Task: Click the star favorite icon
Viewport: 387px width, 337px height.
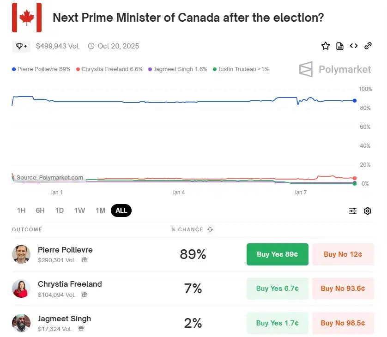Action: 326,46
